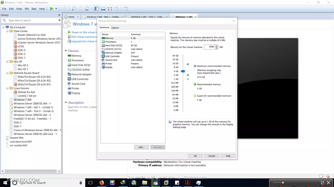Click the green recommended memory marker
Screen dimensions: 334x187
(188, 75)
